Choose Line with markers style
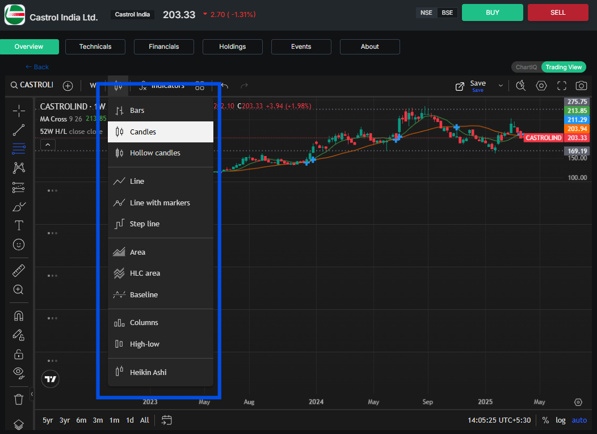This screenshot has width=597, height=434. pyautogui.click(x=160, y=203)
